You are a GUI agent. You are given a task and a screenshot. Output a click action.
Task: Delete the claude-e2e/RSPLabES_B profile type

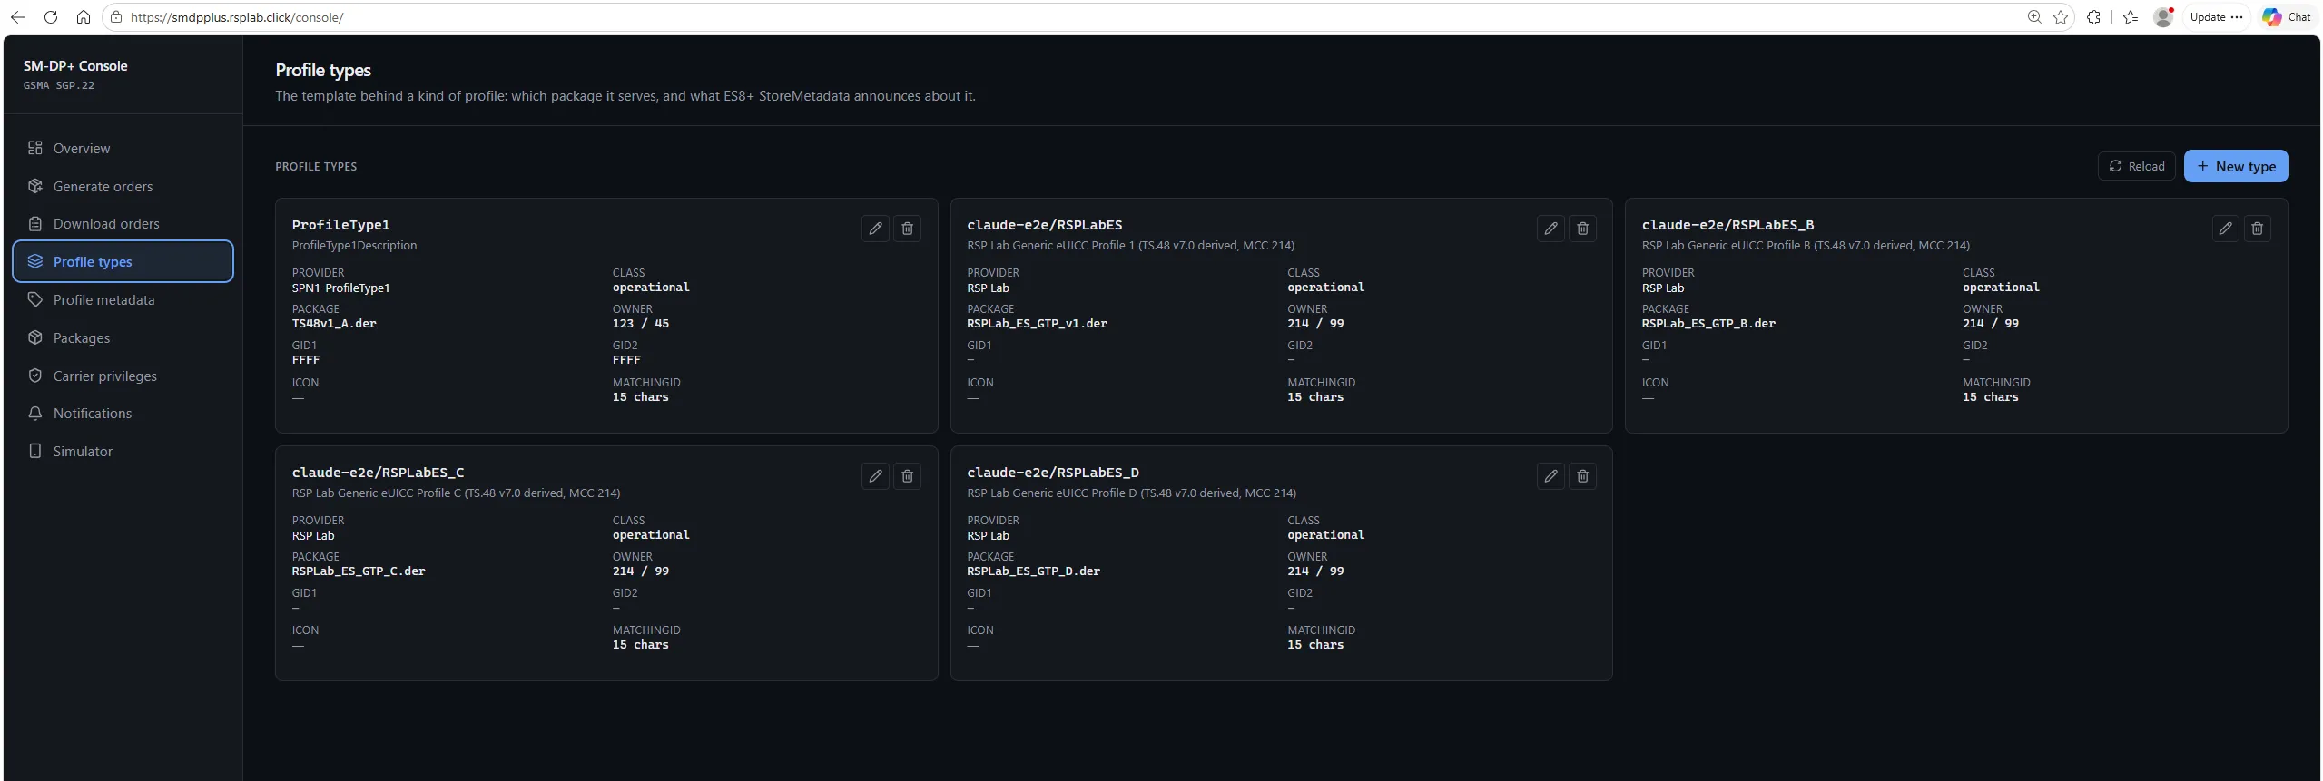[2257, 229]
